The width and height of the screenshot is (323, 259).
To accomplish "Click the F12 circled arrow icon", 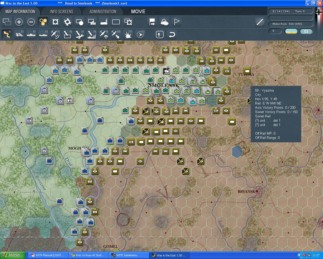I will pyautogui.click(x=140, y=34).
